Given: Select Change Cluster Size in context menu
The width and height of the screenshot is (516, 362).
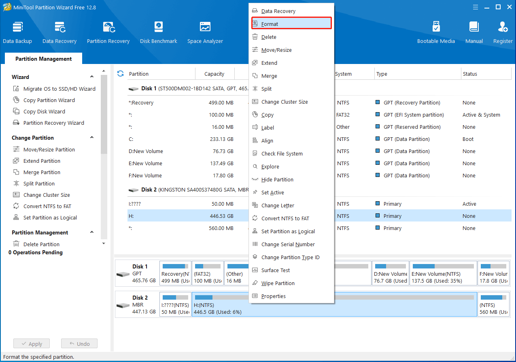Looking at the screenshot, I should 291,102.
